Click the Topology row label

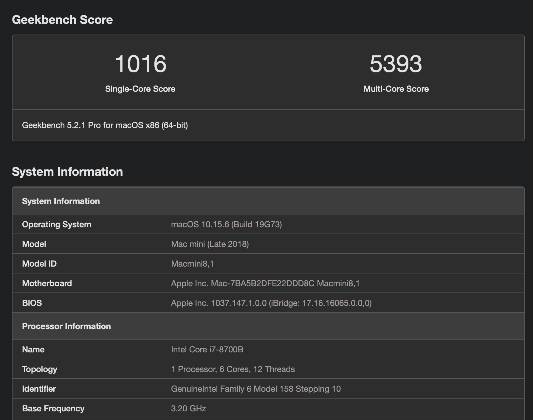(x=40, y=369)
